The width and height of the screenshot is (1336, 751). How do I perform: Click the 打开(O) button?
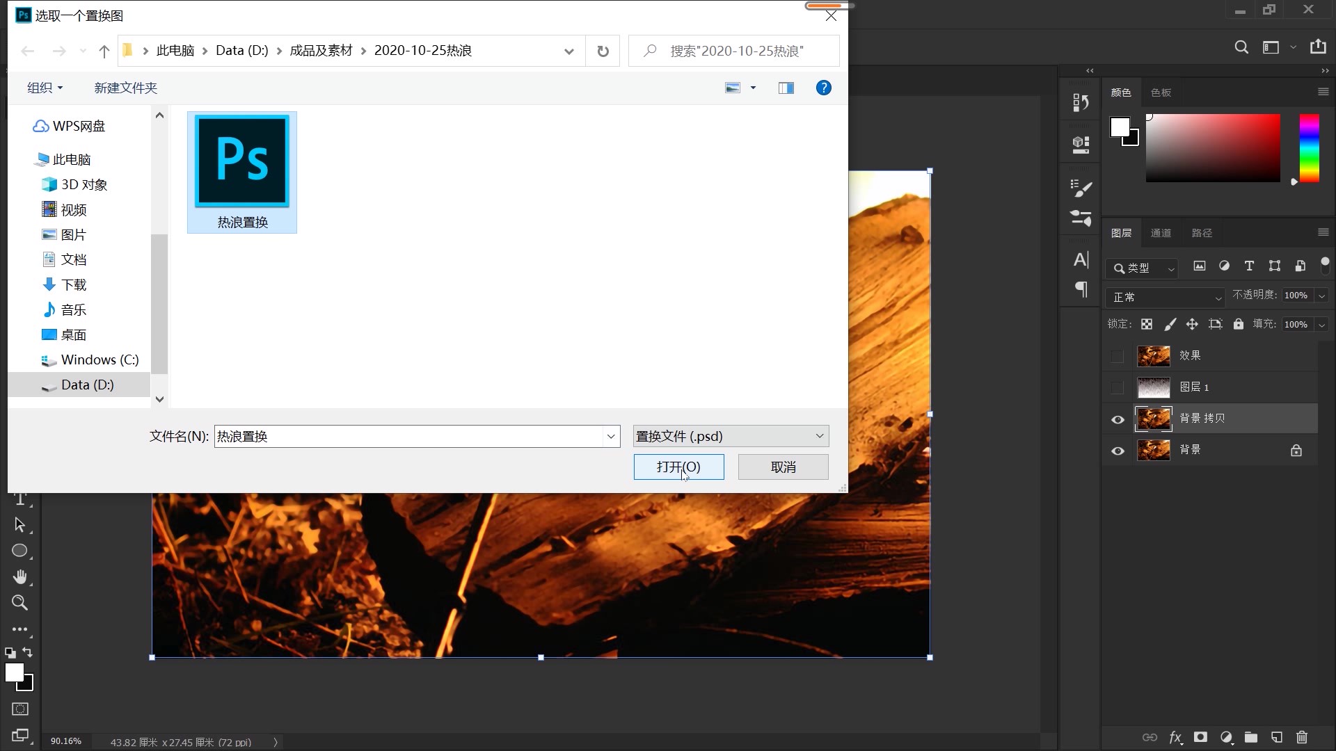click(x=678, y=467)
